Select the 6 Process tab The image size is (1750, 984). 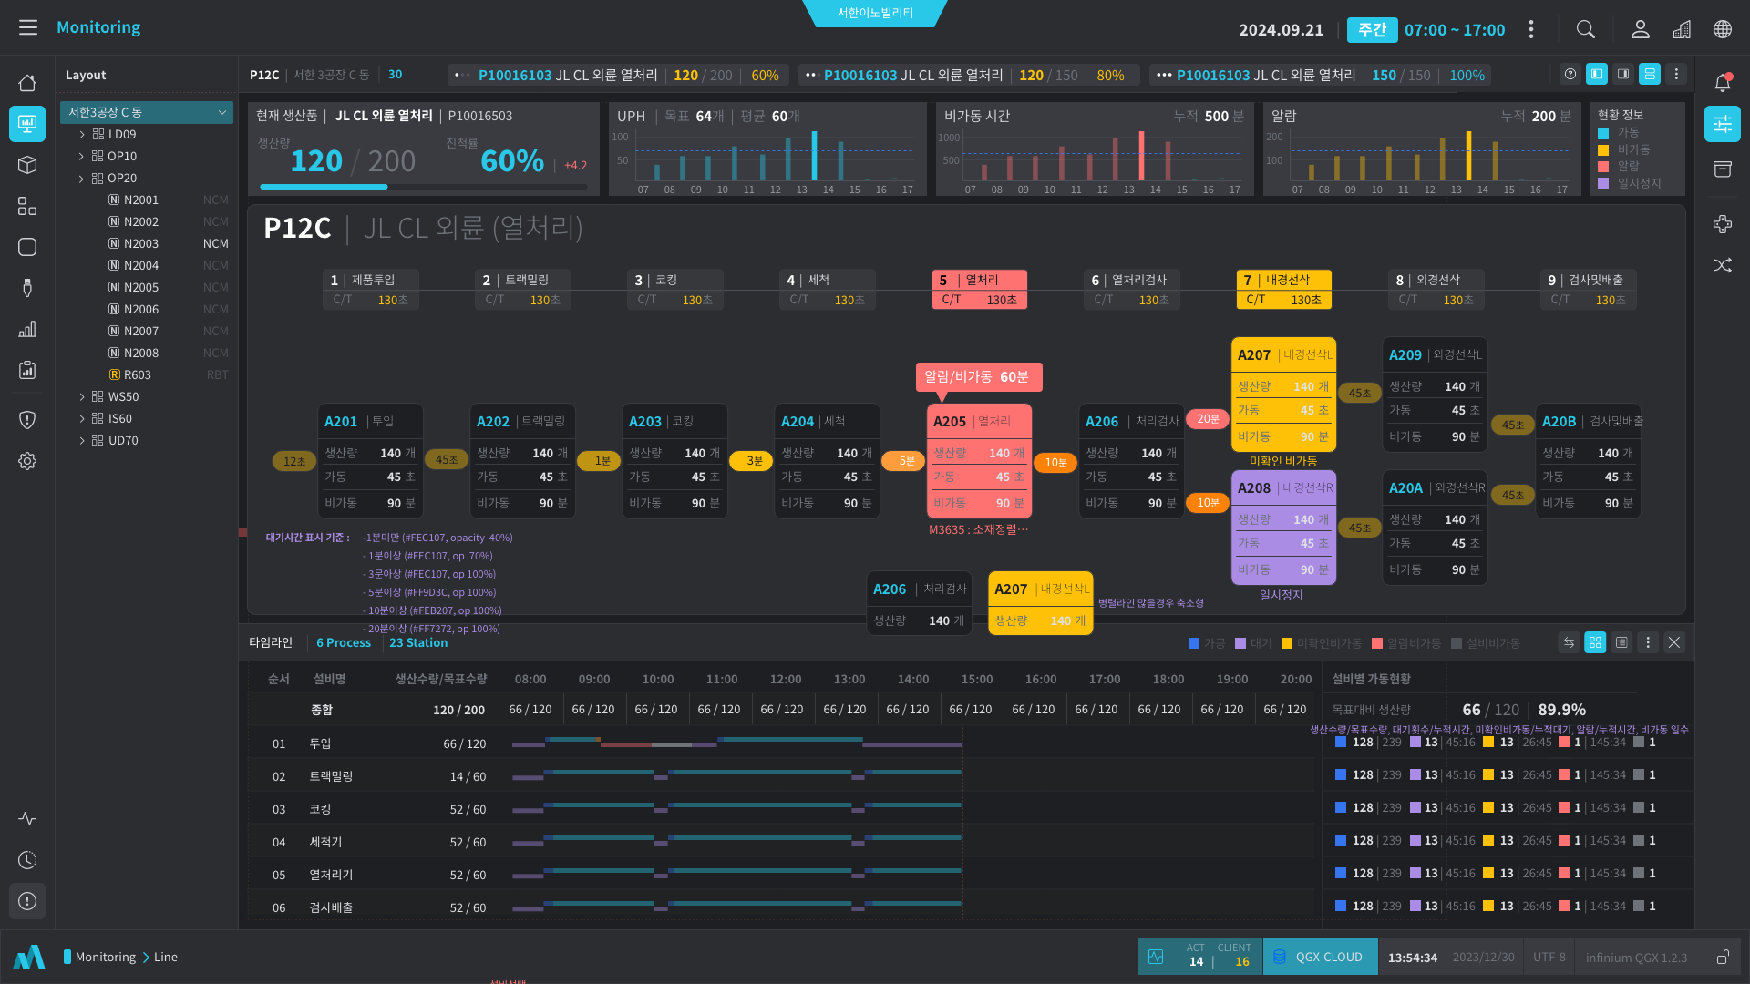pyautogui.click(x=344, y=642)
